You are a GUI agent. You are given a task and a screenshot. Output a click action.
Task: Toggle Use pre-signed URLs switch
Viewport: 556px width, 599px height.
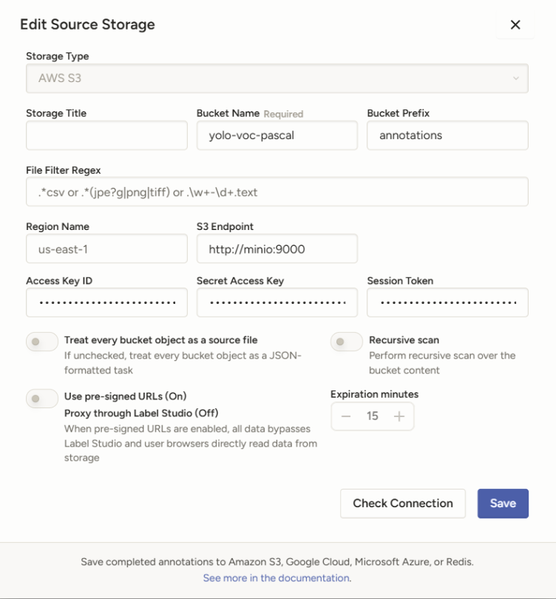point(42,399)
